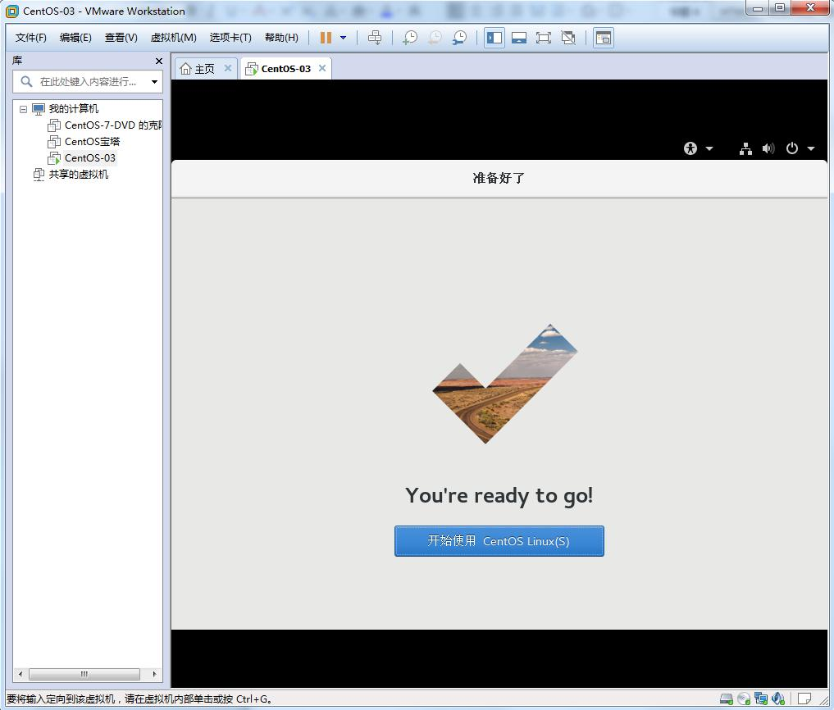
Task: Click the hard disk status icon
Action: coord(726,699)
